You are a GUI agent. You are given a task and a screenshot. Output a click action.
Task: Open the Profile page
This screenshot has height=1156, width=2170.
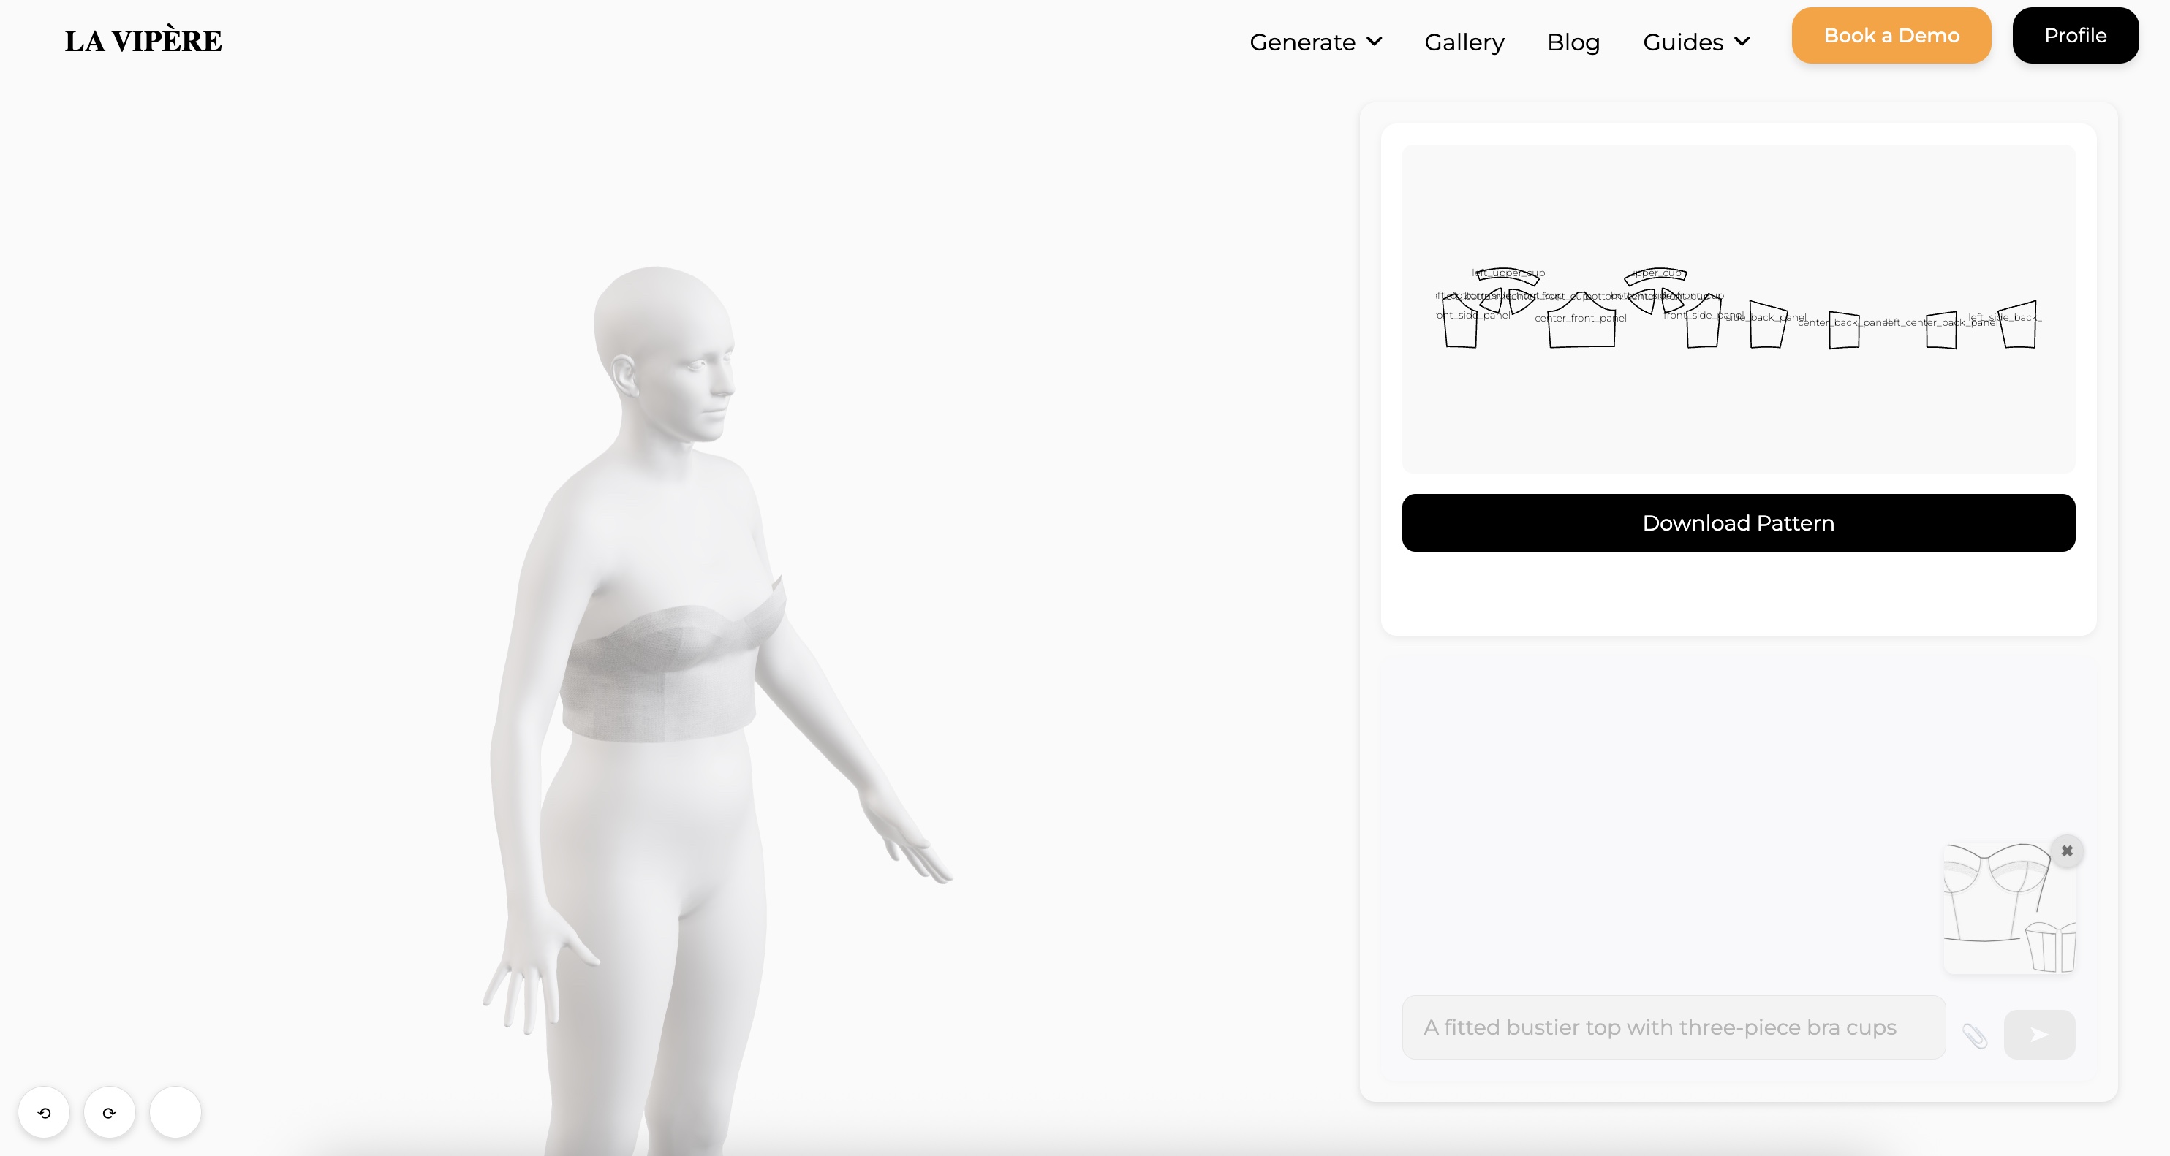click(x=2075, y=35)
